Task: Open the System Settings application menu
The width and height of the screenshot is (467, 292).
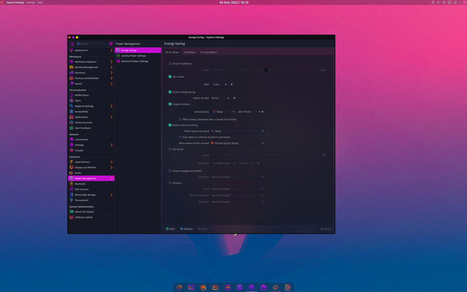Action: point(15,2)
